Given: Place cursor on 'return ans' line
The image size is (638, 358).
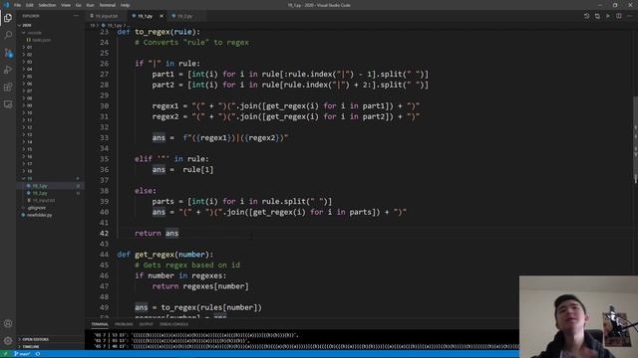Looking at the screenshot, I should 157,234.
